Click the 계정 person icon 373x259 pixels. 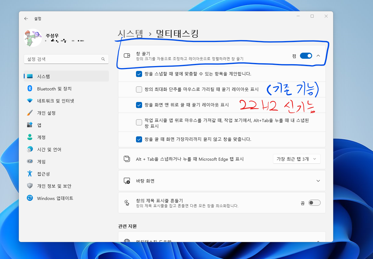pyautogui.click(x=30, y=137)
